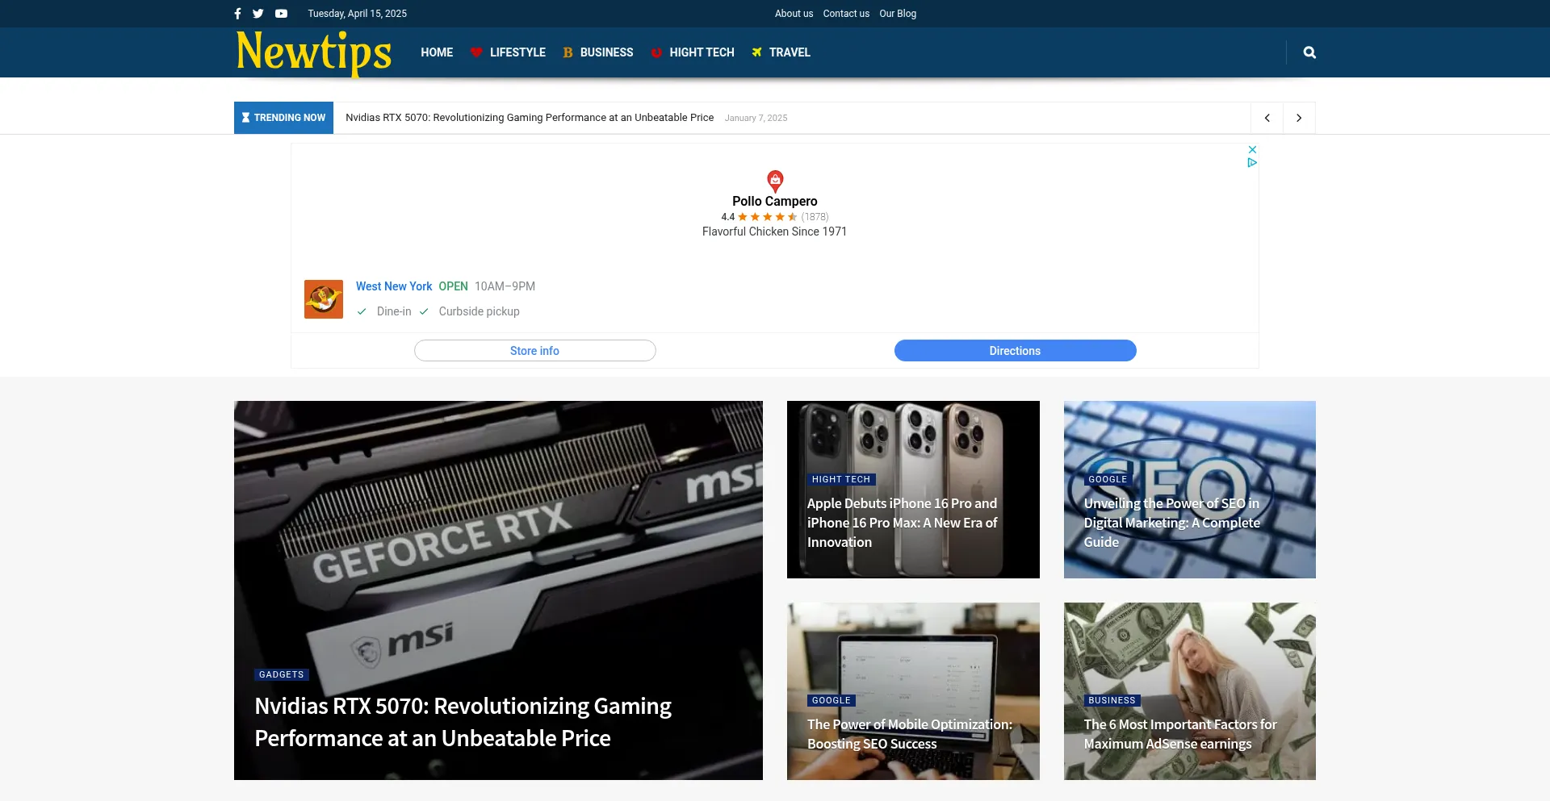Click the 'Flavorful Chicken Since 1971' text
Viewport: 1550px width, 801px height.
(x=774, y=232)
